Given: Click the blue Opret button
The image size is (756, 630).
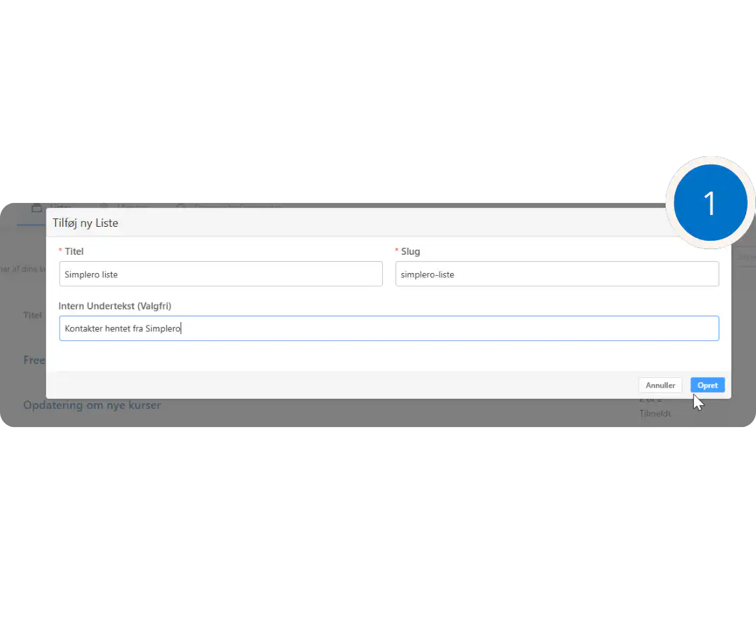Looking at the screenshot, I should [x=707, y=385].
